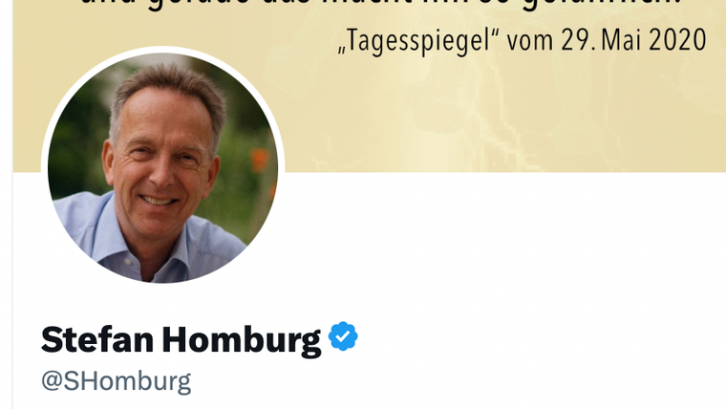Select the @SHomburg handle text
This screenshot has width=726, height=409.
[x=116, y=381]
